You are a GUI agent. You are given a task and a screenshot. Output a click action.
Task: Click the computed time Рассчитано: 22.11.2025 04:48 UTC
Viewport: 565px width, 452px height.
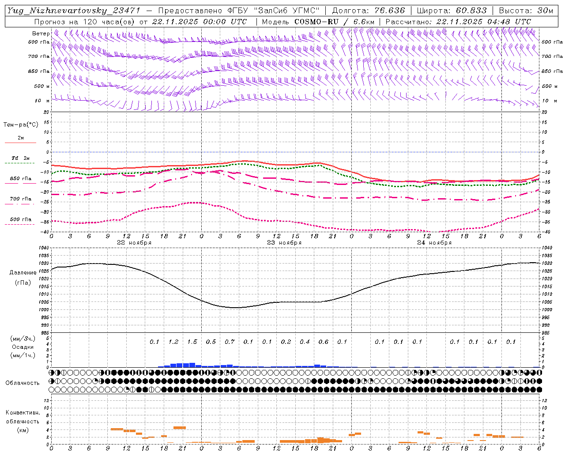point(458,22)
